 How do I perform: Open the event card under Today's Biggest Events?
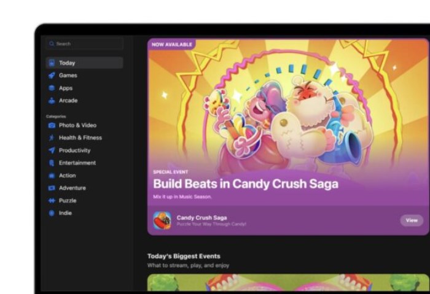pyautogui.click(x=287, y=283)
